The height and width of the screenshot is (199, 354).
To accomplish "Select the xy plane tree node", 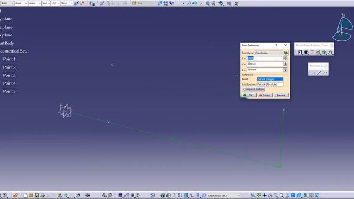I will pyautogui.click(x=6, y=19).
